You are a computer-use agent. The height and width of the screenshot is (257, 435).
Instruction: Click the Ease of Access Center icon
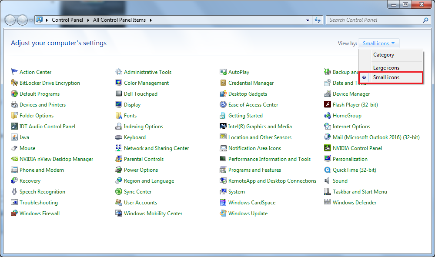pyautogui.click(x=223, y=104)
